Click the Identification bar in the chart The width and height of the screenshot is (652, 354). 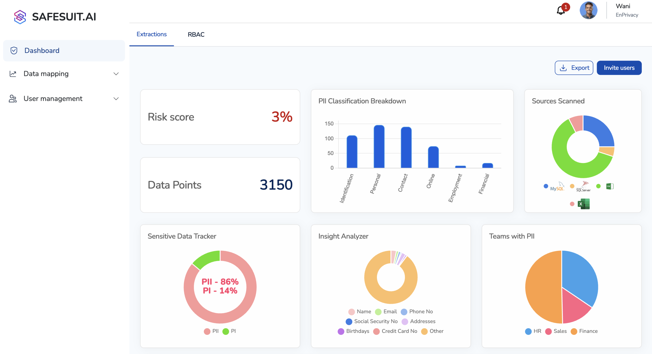pos(352,152)
